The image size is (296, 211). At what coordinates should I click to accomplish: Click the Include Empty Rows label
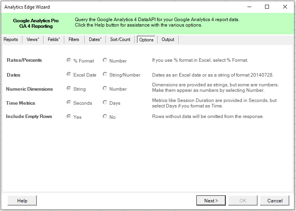tap(29, 116)
